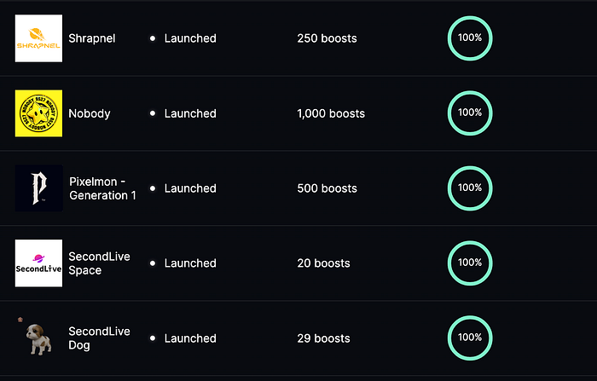Image resolution: width=597 pixels, height=381 pixels.
Task: Click the Shrapnel project logo
Action: (38, 38)
